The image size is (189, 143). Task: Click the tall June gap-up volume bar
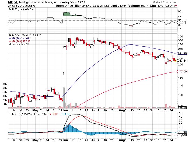point(64,98)
